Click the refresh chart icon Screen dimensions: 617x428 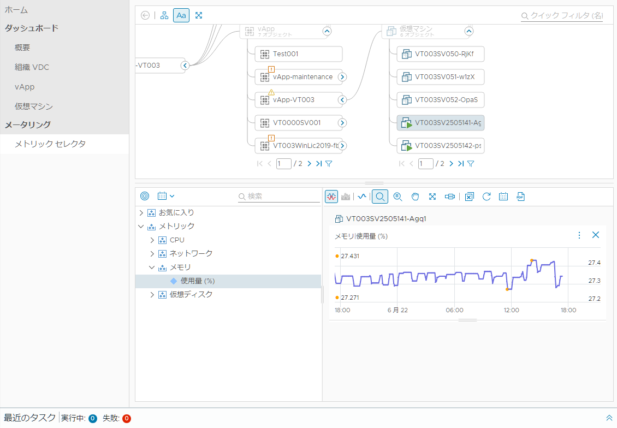coord(487,197)
